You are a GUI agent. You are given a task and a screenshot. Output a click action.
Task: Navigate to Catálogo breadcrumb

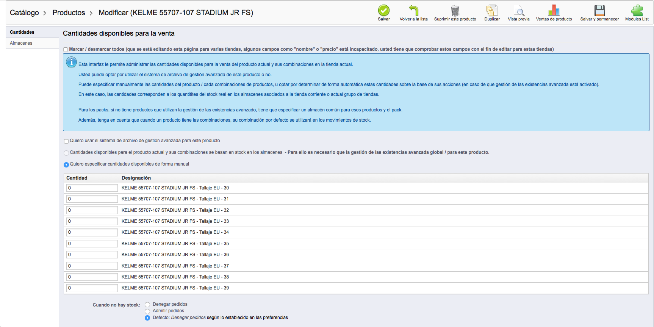pos(24,13)
